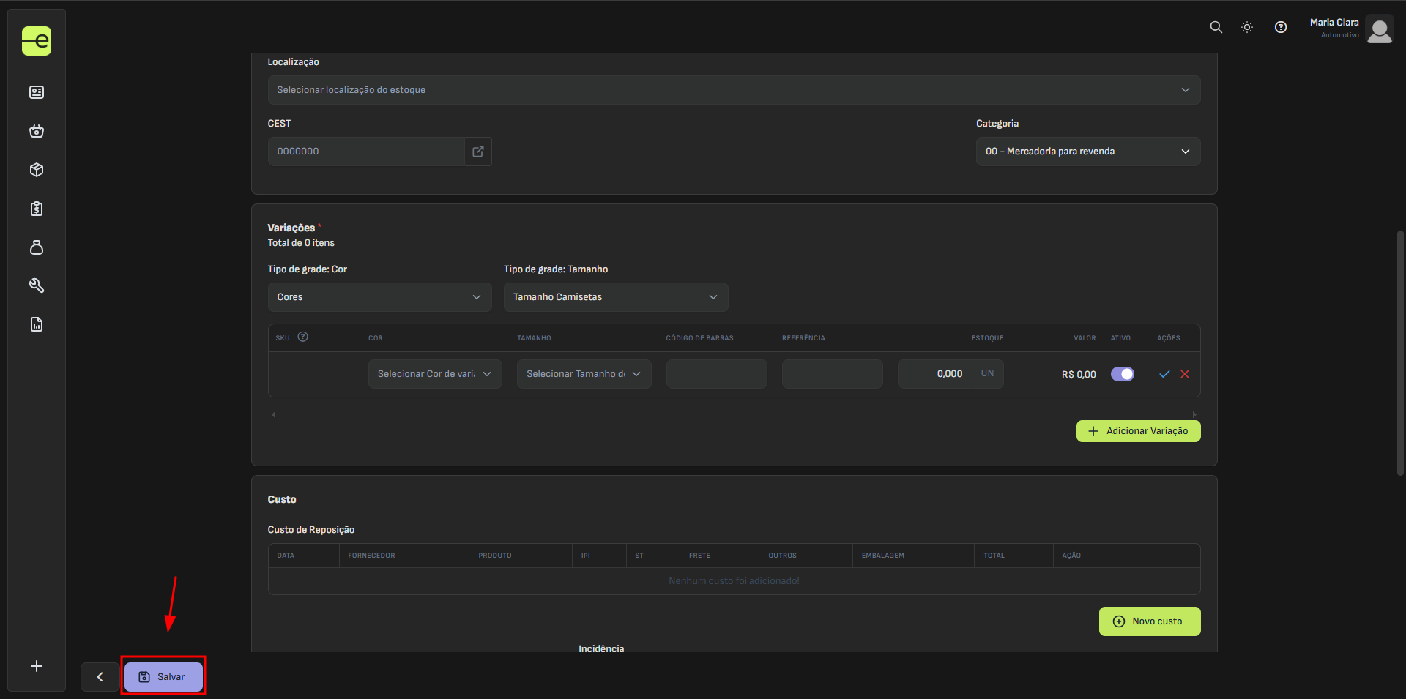Click the Código de Barras input field
1406x699 pixels.
[x=716, y=374]
